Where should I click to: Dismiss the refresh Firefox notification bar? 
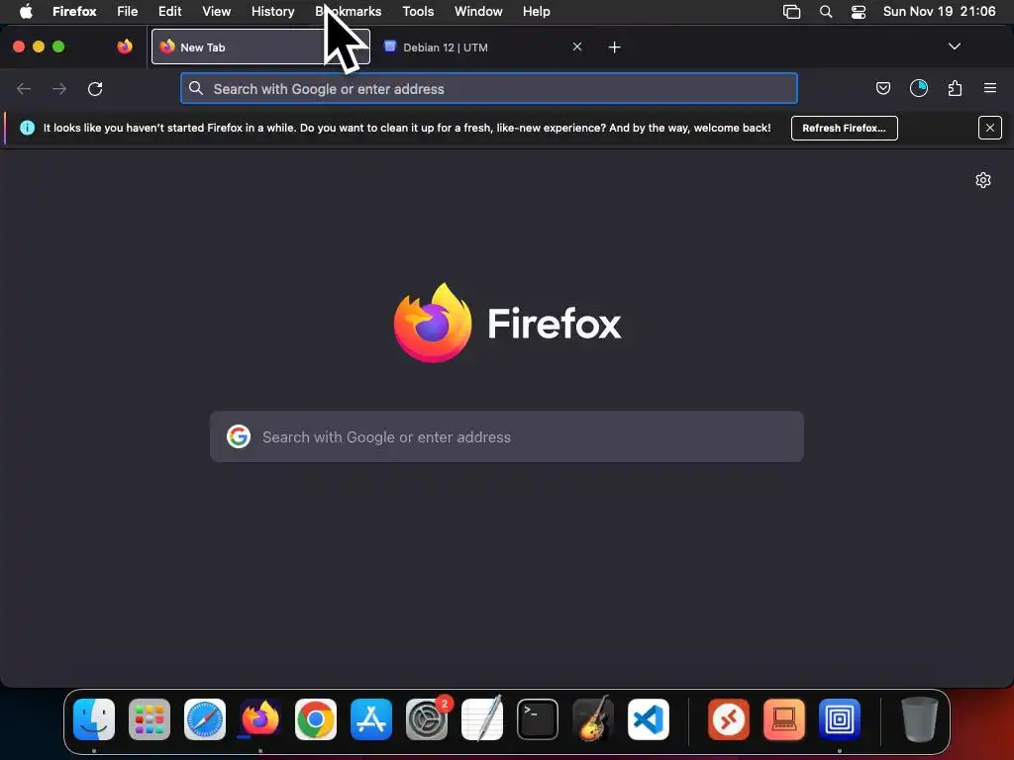click(x=990, y=128)
